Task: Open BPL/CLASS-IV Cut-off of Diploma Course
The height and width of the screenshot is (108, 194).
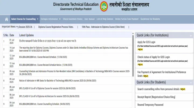Action: 47,88
